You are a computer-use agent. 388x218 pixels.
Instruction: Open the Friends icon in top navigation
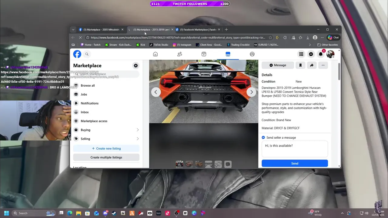179,54
